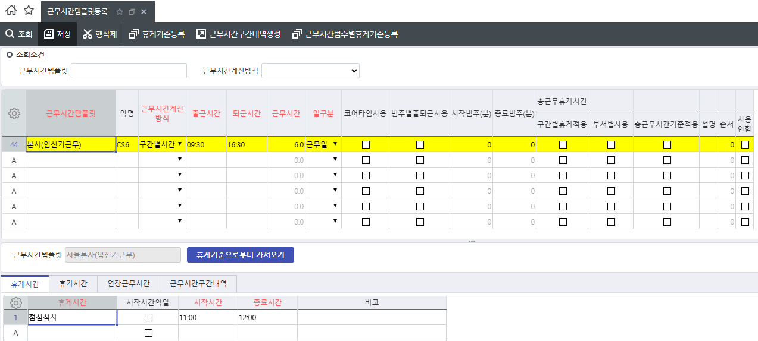Click 근무시간구간내역생성 toolbar item
This screenshot has height=341, width=758.
click(239, 34)
